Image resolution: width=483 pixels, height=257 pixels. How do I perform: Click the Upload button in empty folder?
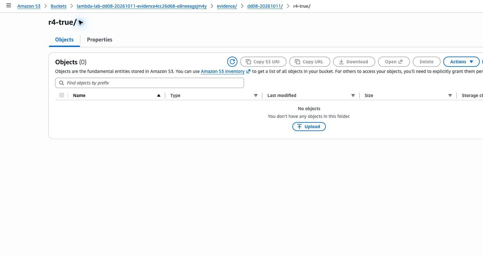tap(309, 127)
